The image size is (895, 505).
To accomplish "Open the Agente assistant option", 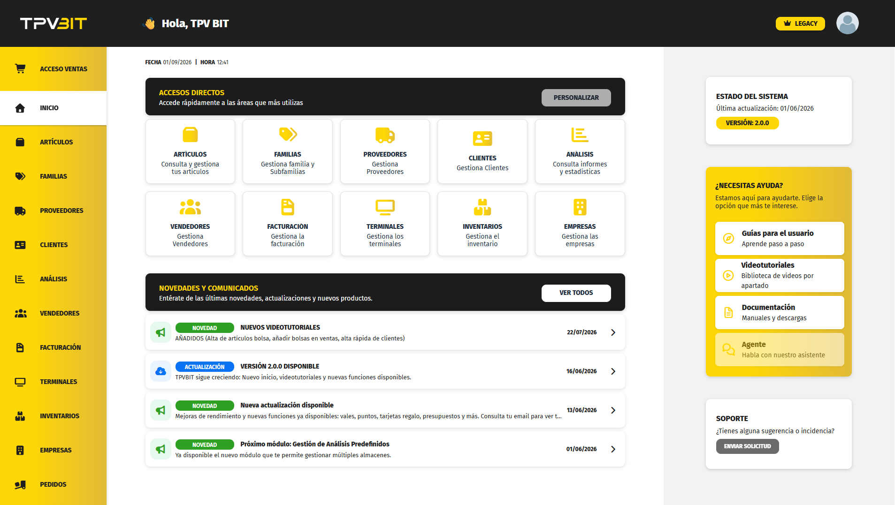I will pos(780,349).
